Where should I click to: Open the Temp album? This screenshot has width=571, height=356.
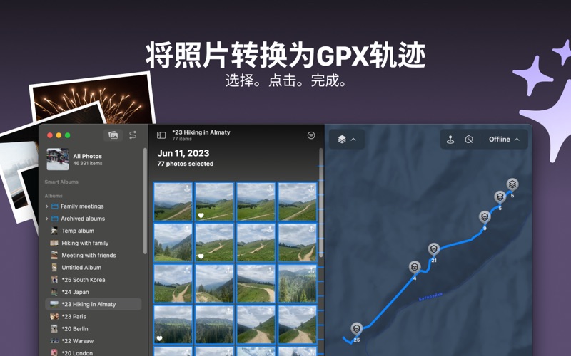click(93, 231)
